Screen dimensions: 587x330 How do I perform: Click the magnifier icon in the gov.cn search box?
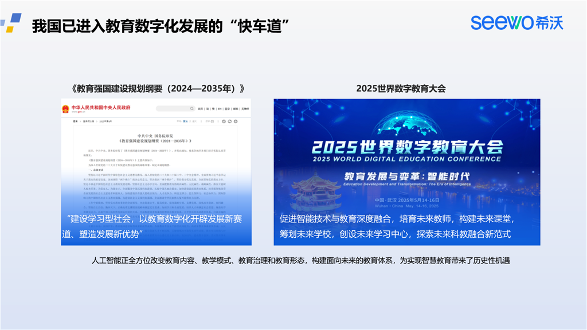(x=191, y=108)
